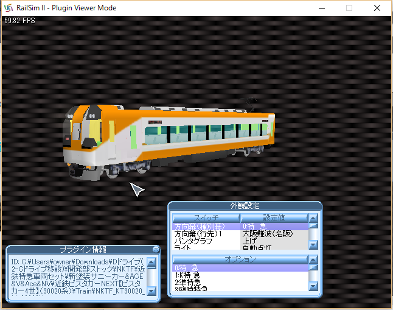Image resolution: width=393 pixels, height=310 pixels.
Task: Select the 方向幕(行先)1 switch row
Action: coord(206,234)
